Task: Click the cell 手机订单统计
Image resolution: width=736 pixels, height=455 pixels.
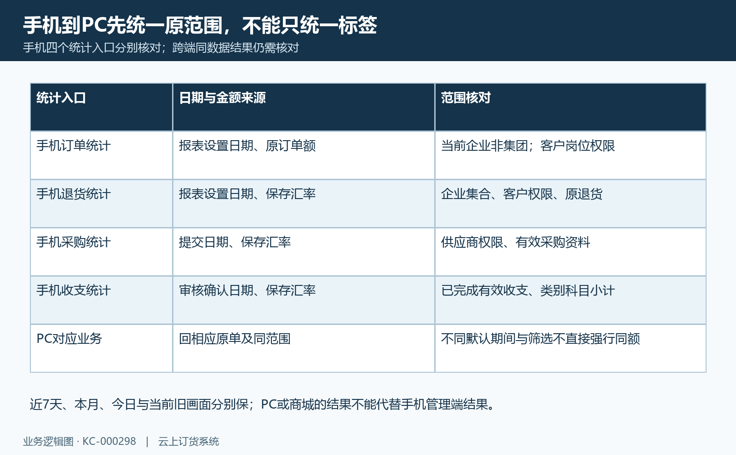Action: [101, 155]
